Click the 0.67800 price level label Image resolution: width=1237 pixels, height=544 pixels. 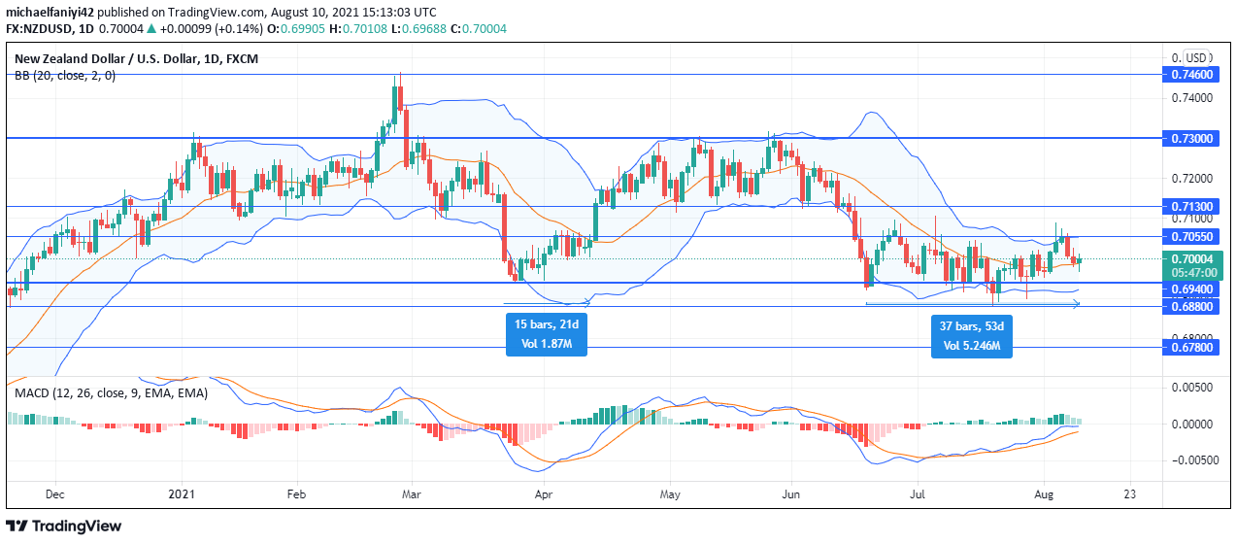(x=1191, y=347)
